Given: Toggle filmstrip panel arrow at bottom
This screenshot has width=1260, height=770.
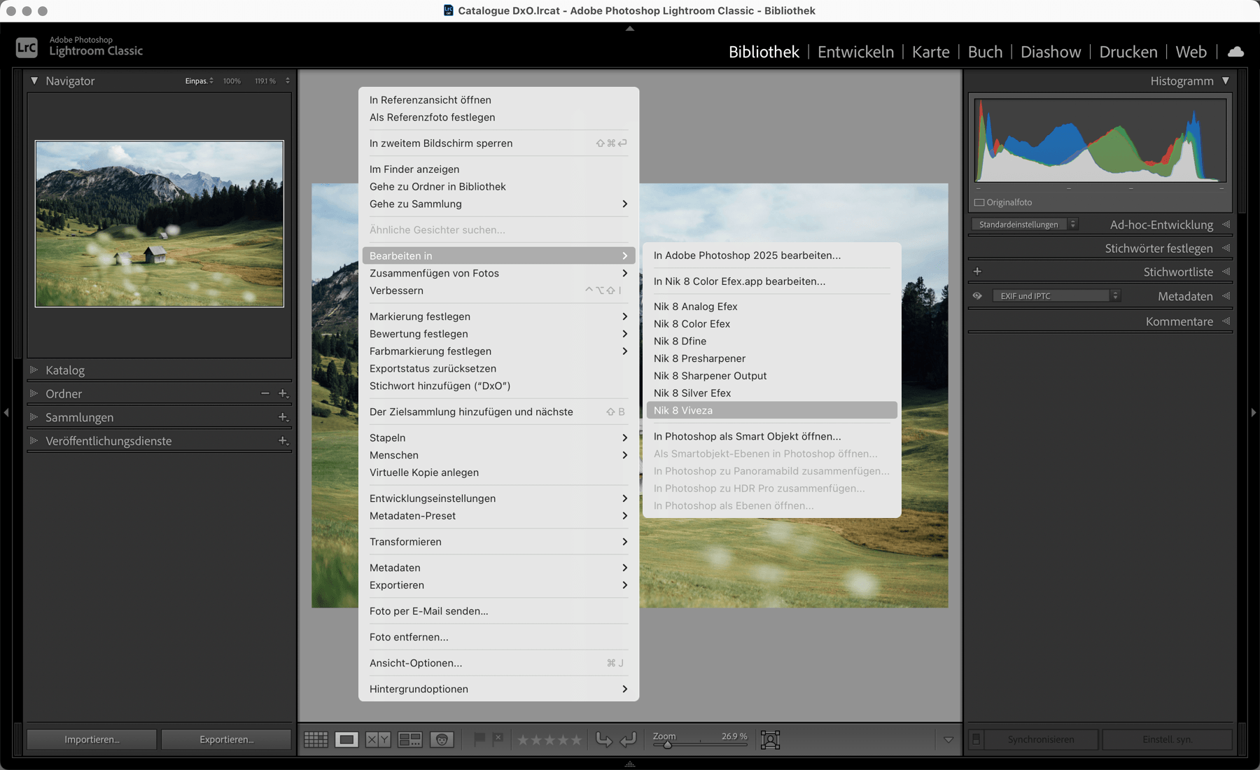Looking at the screenshot, I should point(630,764).
